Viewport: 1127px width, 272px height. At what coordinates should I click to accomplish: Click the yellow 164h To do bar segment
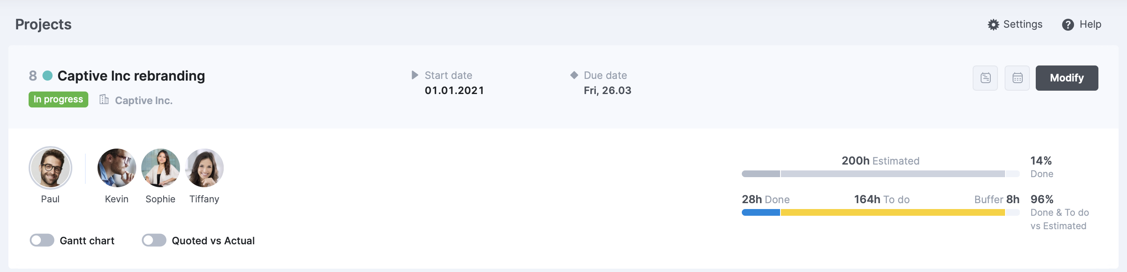(x=892, y=213)
